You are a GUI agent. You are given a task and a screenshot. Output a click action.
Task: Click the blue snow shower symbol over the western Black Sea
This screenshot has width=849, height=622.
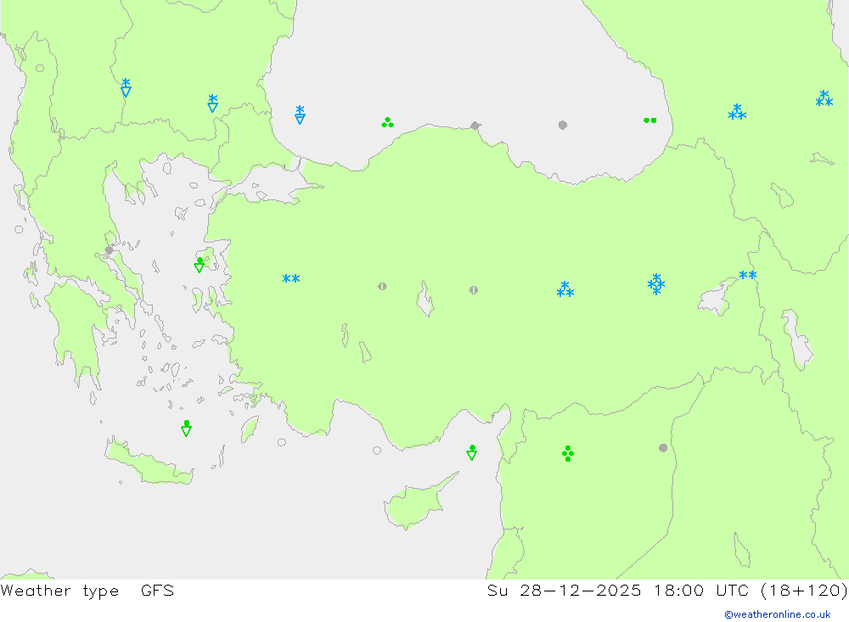[x=300, y=115]
